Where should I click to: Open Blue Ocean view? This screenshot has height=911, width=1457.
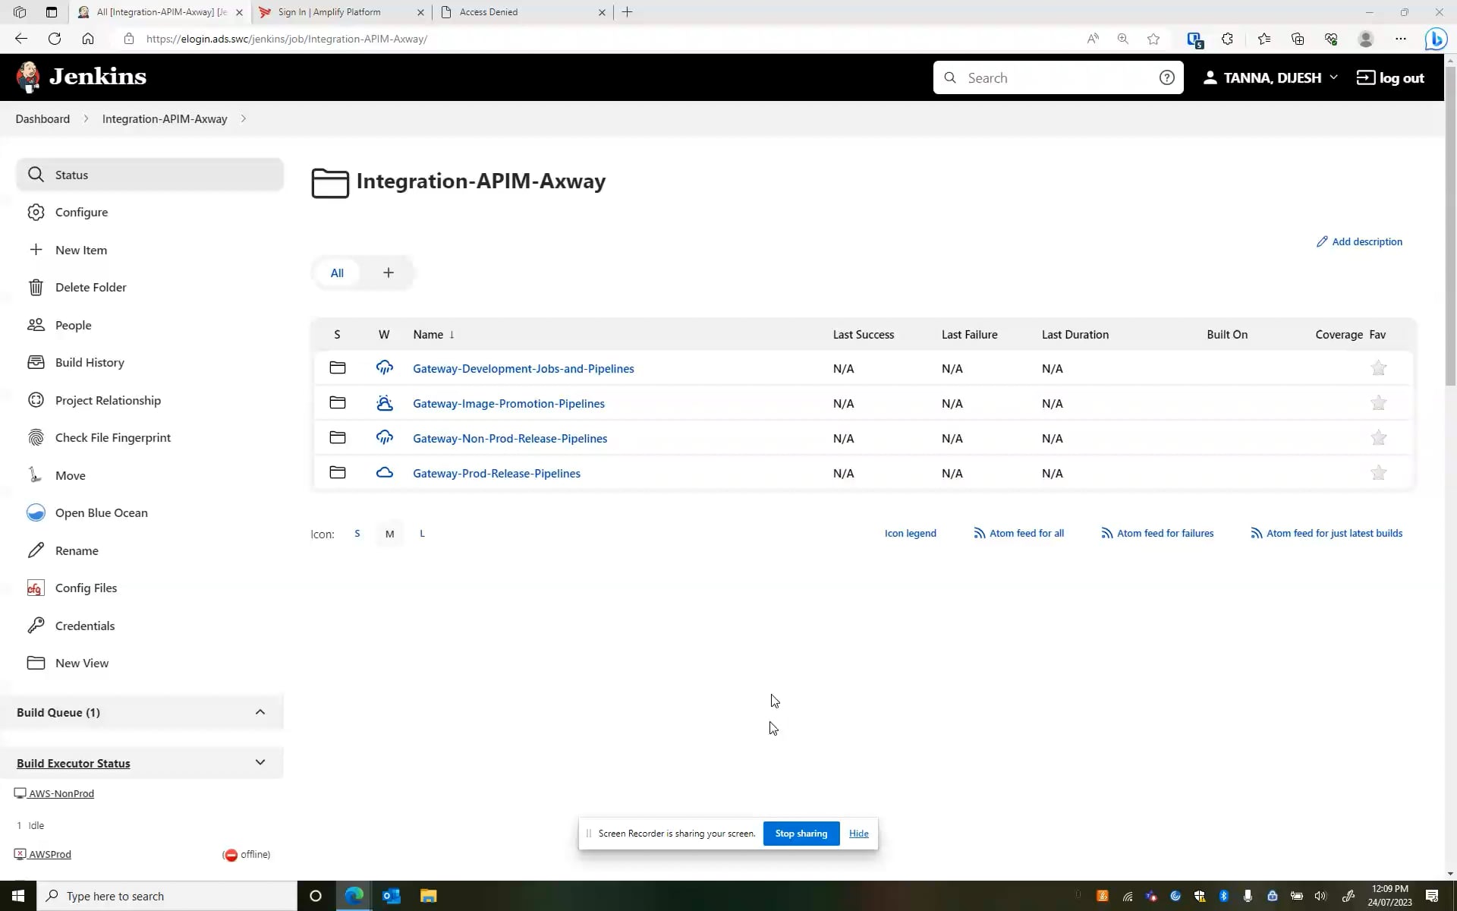tap(101, 512)
